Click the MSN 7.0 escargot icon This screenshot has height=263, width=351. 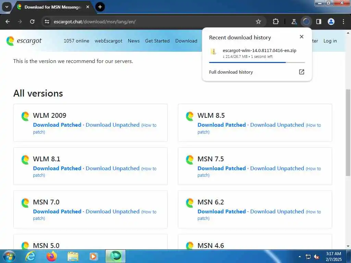pyautogui.click(x=25, y=203)
